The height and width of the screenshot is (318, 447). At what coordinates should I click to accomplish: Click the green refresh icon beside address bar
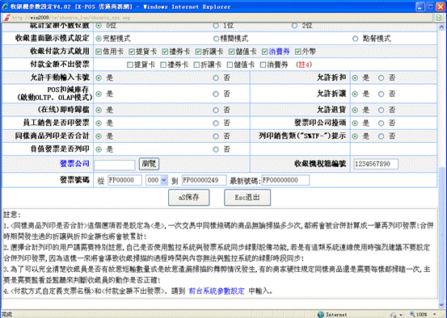(x=439, y=18)
